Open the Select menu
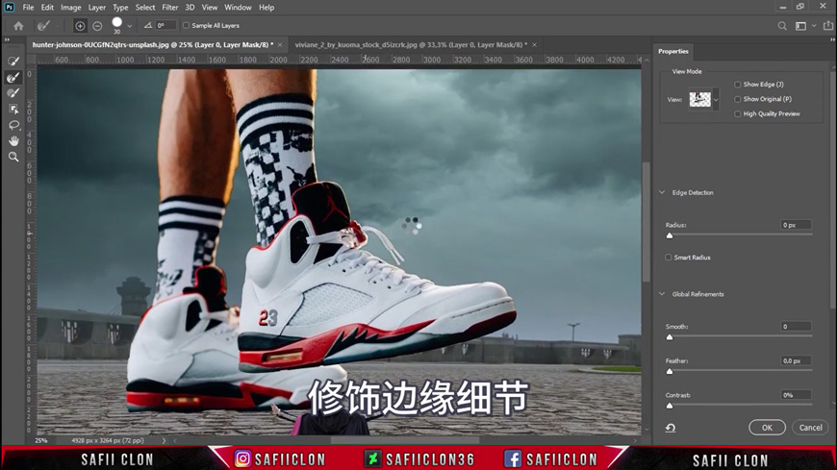This screenshot has height=470, width=837. (145, 8)
